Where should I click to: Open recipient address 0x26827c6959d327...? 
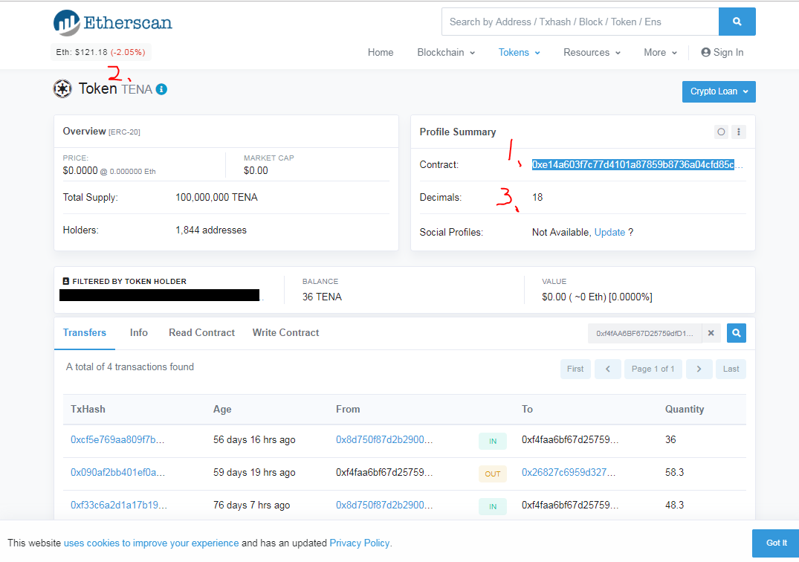pos(568,472)
